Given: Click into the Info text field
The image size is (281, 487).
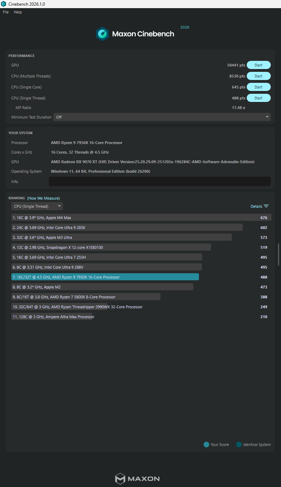Looking at the screenshot, I should point(159,182).
